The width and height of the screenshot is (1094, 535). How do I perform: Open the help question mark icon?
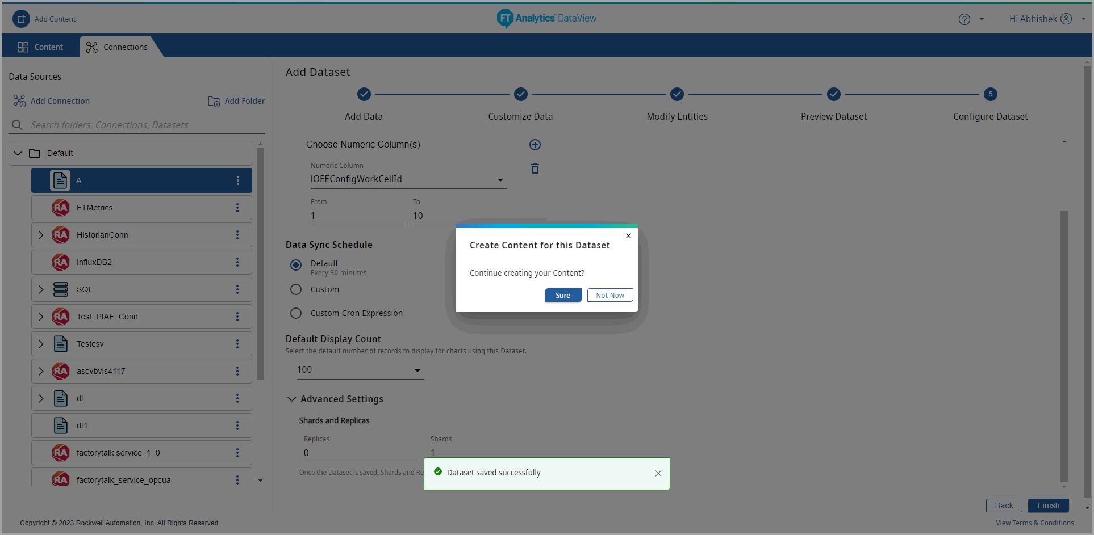964,19
